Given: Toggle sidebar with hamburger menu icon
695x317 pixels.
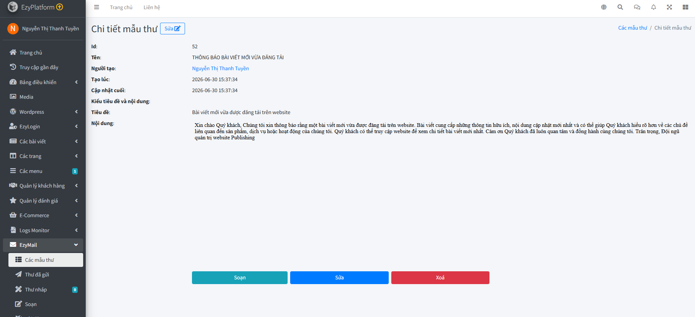Looking at the screenshot, I should 96,7.
